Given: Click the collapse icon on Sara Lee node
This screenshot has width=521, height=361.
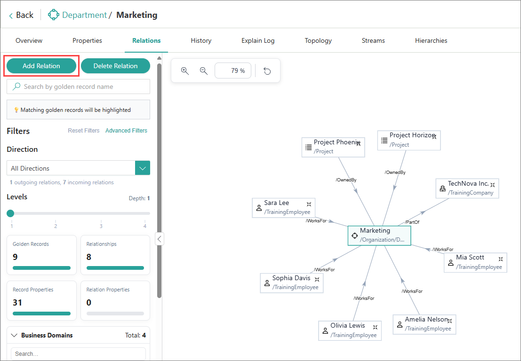Looking at the screenshot, I should pos(309,204).
